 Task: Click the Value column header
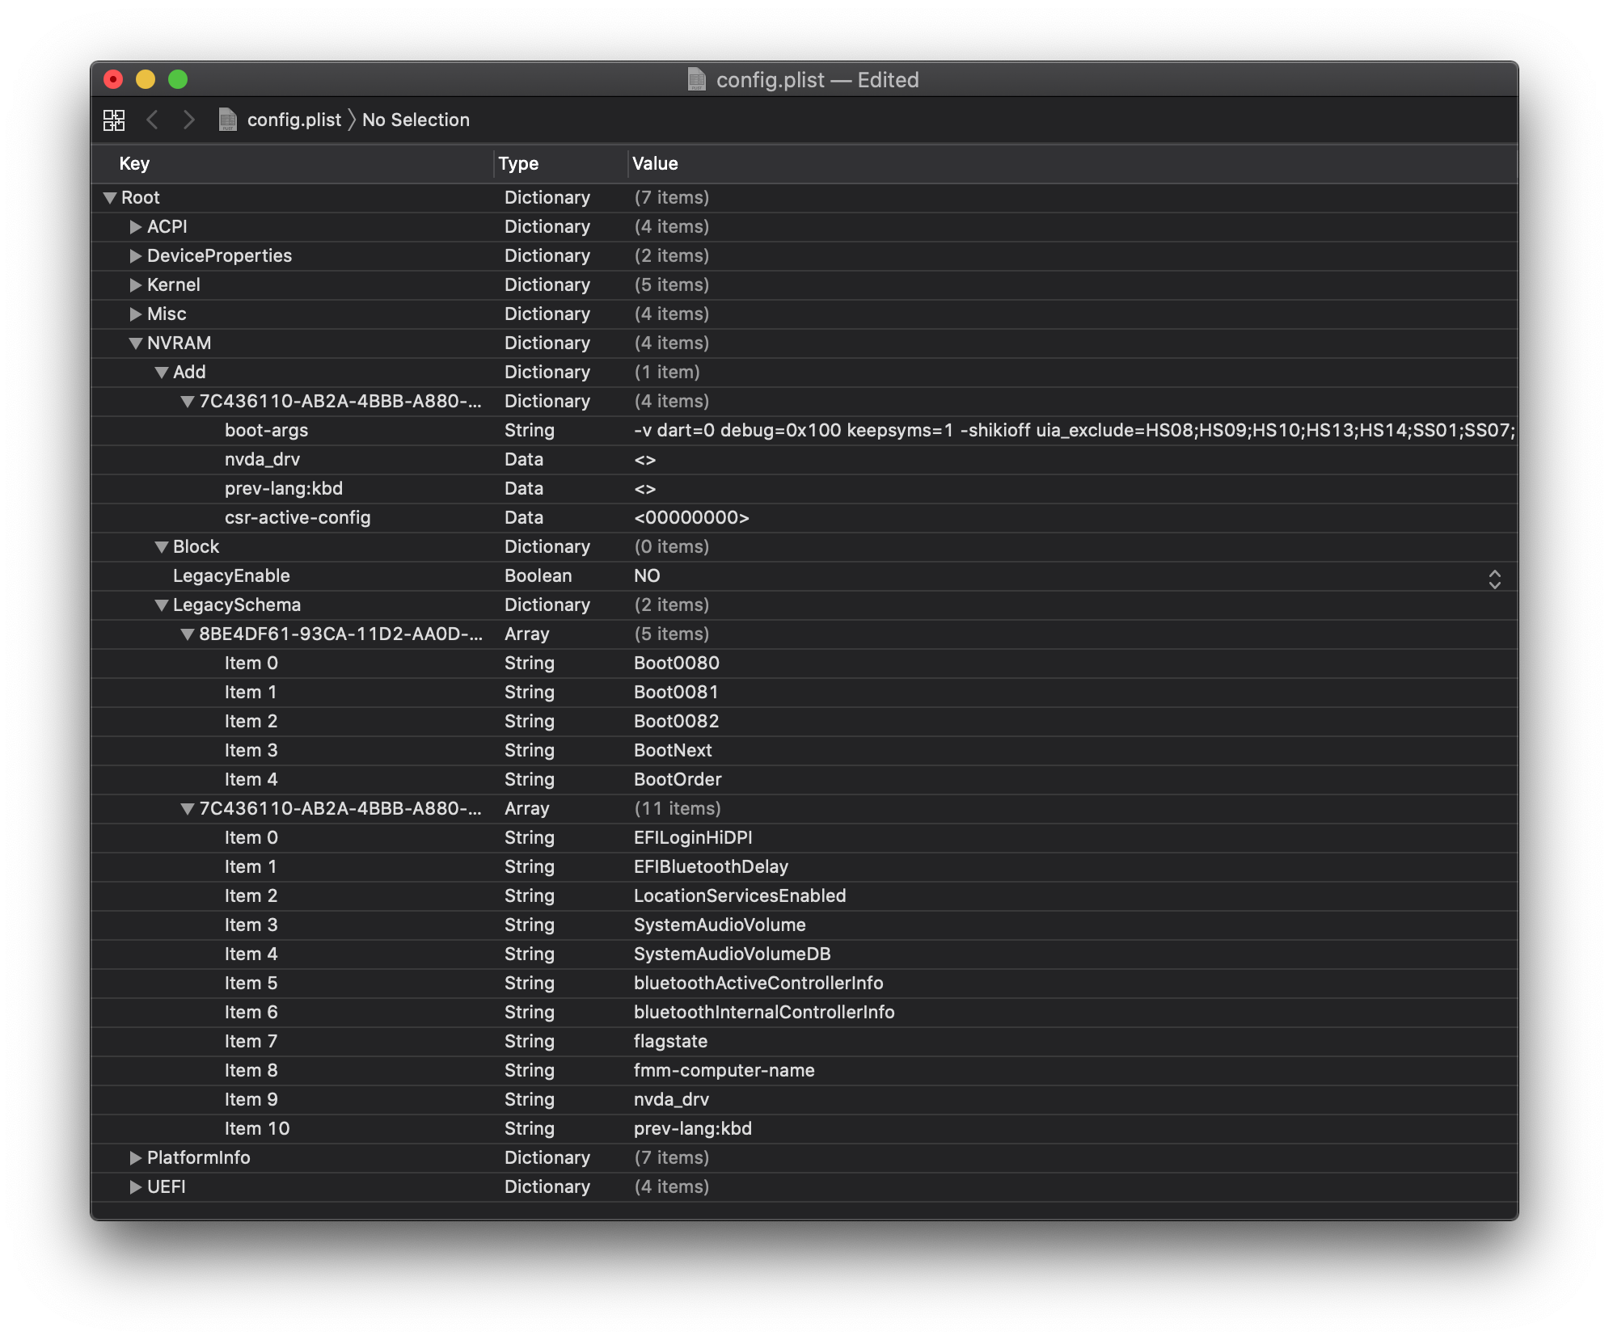pos(655,164)
